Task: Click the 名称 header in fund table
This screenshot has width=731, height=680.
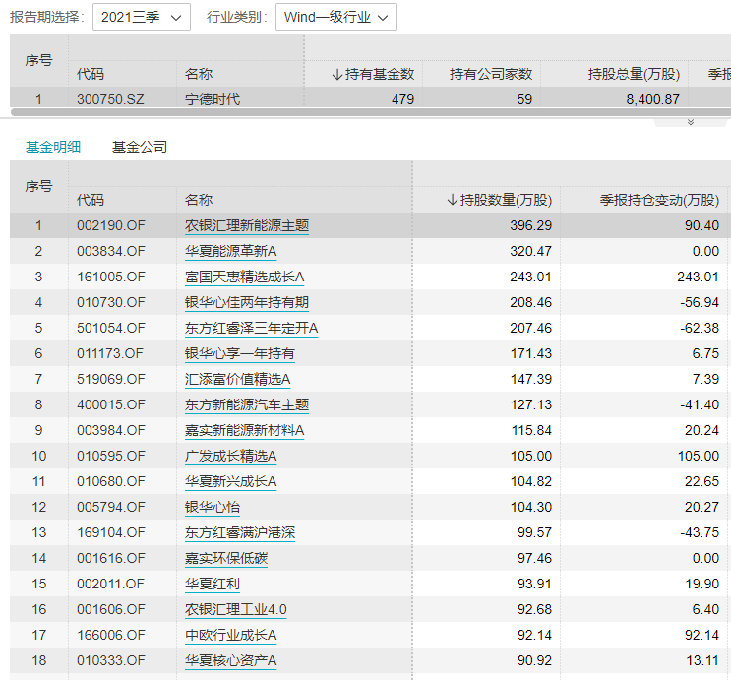Action: click(199, 200)
